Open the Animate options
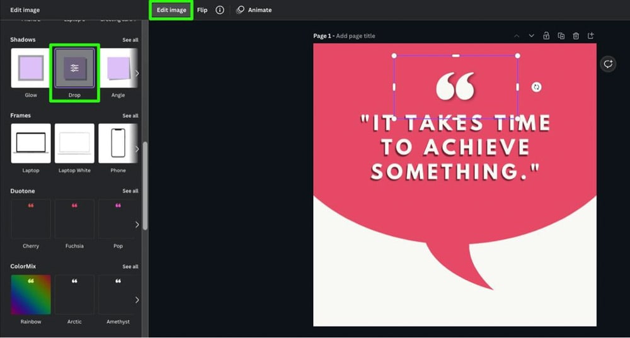The width and height of the screenshot is (630, 338). click(x=254, y=10)
